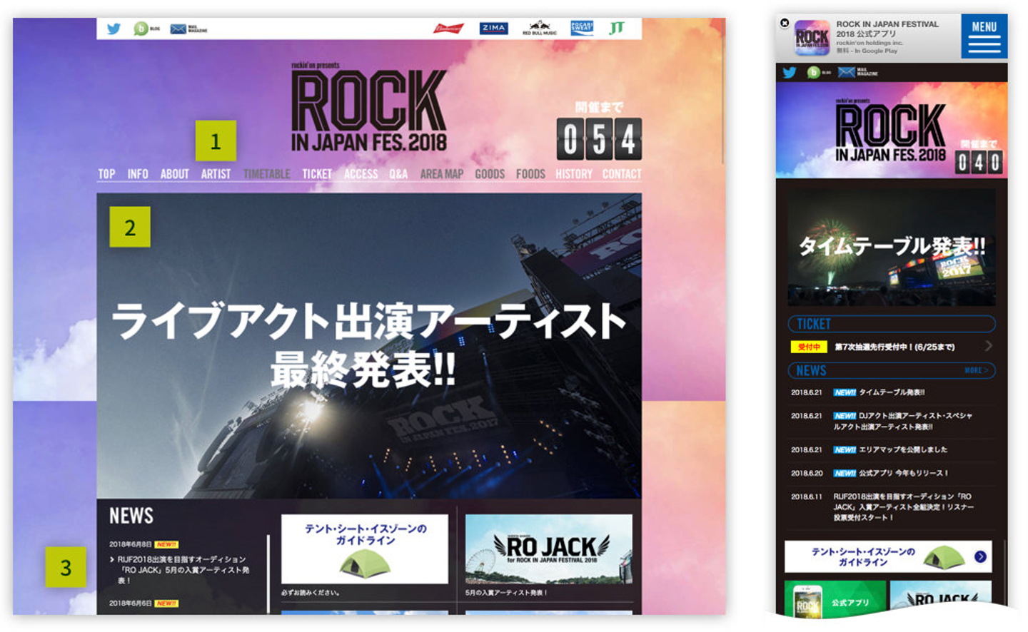This screenshot has width=1028, height=632.
Task: Open AREA MAP in the desktop navigation
Action: (442, 174)
